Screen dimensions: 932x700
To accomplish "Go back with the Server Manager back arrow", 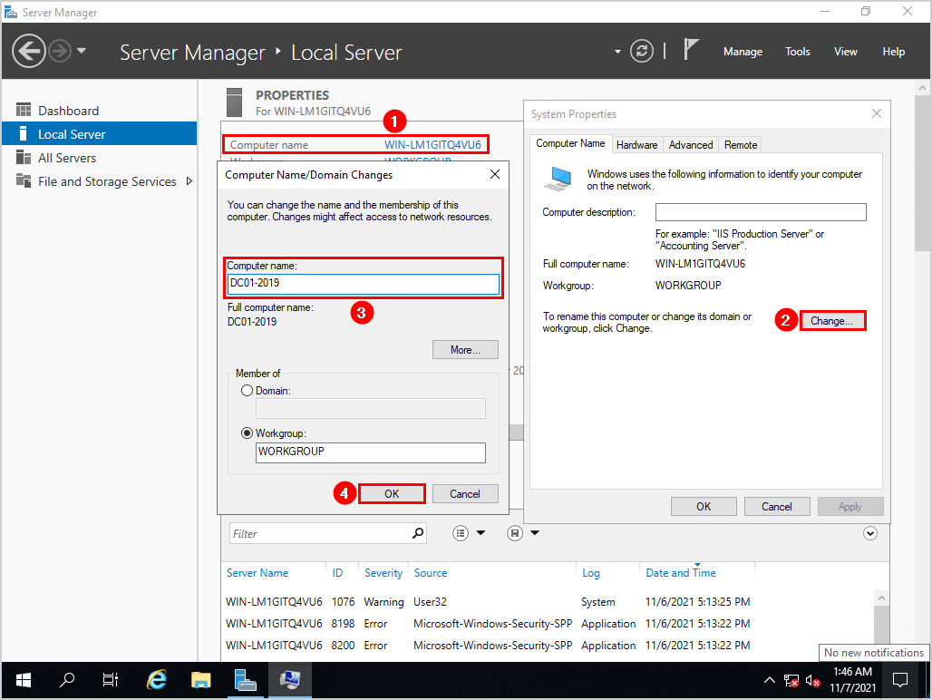I will (28, 52).
